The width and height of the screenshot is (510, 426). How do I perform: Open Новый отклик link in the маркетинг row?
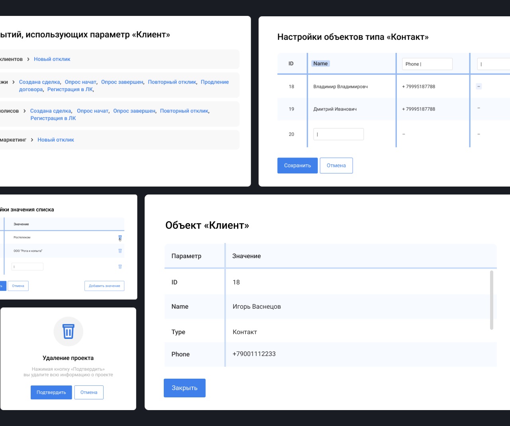pos(56,140)
